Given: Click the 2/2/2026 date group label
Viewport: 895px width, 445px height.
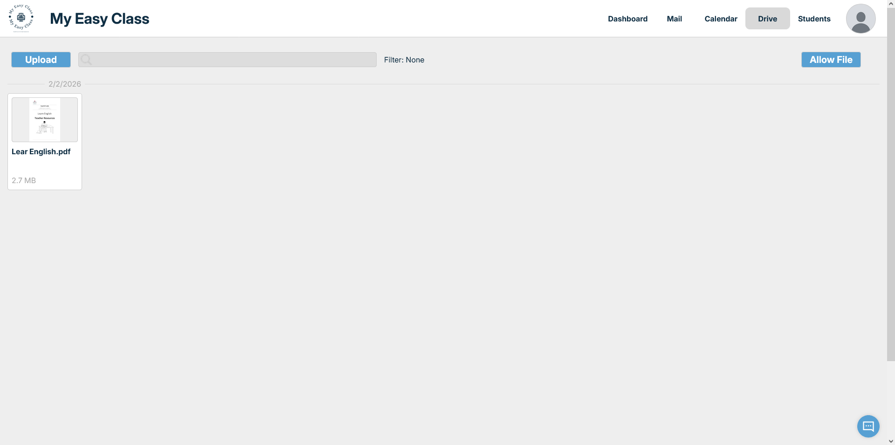Looking at the screenshot, I should click(x=65, y=84).
